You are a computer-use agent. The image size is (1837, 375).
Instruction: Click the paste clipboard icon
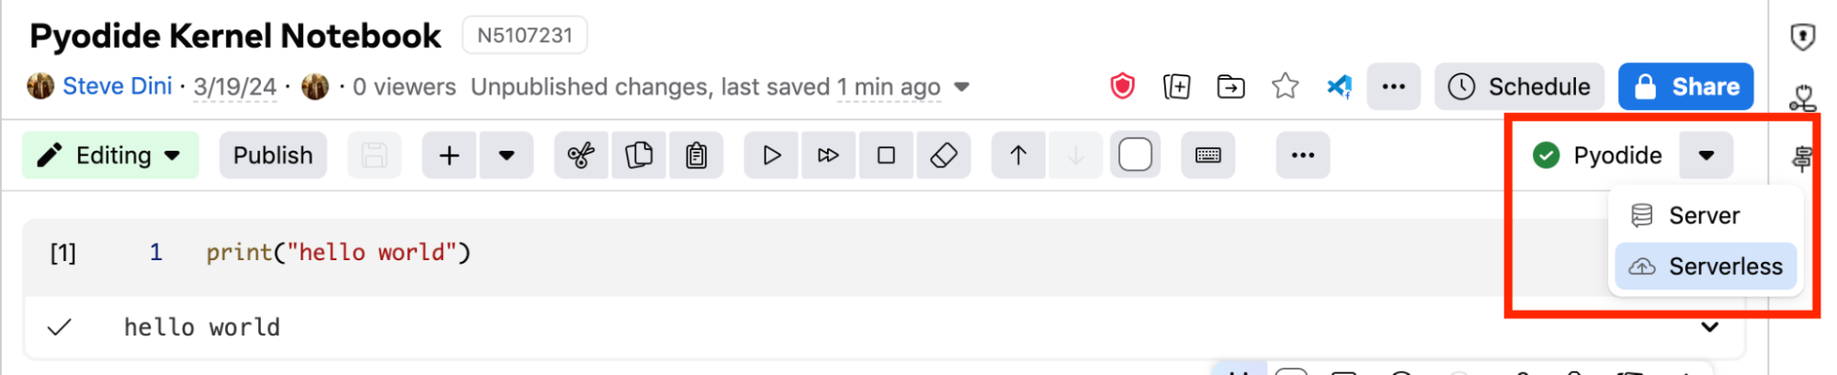(697, 155)
